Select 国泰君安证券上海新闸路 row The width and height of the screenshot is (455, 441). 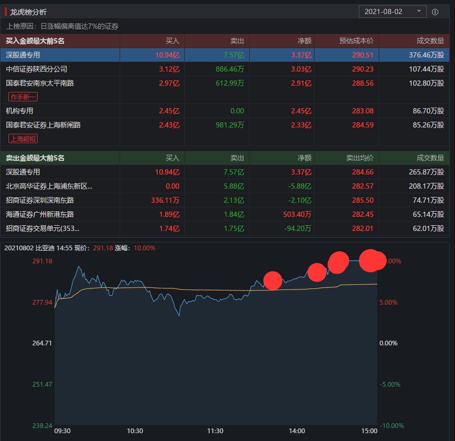click(x=225, y=132)
